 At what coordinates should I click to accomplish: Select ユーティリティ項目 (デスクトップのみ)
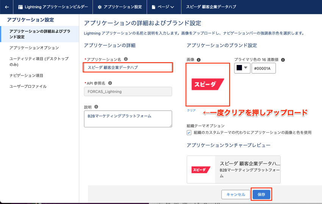(39, 62)
